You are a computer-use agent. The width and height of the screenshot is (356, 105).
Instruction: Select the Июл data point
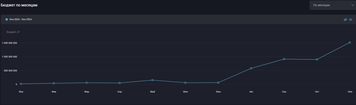218,82
